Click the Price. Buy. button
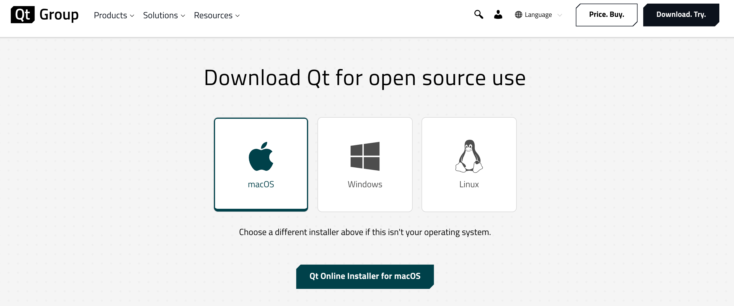 pos(606,15)
